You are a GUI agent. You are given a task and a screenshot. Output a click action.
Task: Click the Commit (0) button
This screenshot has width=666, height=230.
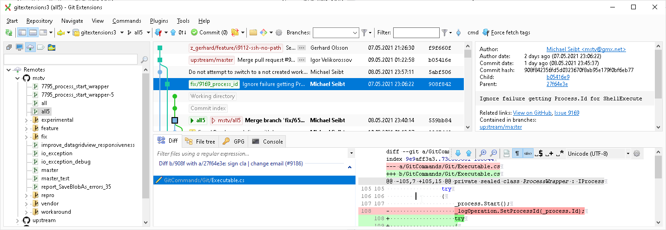pyautogui.click(x=209, y=33)
